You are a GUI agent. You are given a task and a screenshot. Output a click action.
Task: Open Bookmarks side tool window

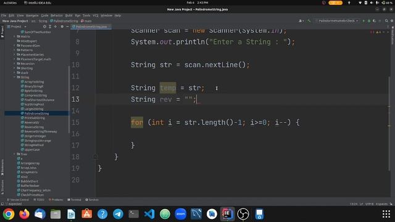[x=2, y=167]
